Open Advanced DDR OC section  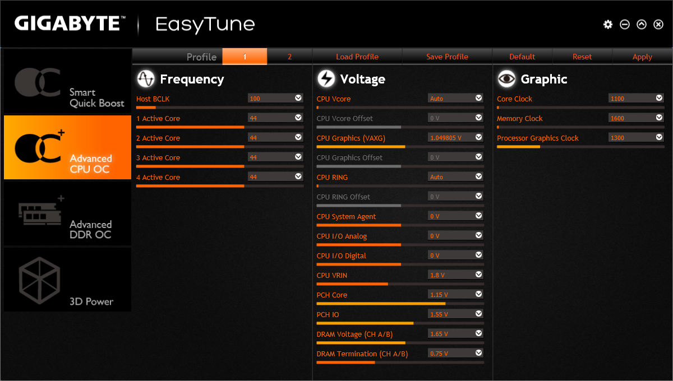tap(67, 213)
